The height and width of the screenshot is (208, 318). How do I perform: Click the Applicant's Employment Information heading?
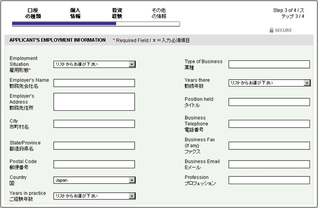click(57, 40)
